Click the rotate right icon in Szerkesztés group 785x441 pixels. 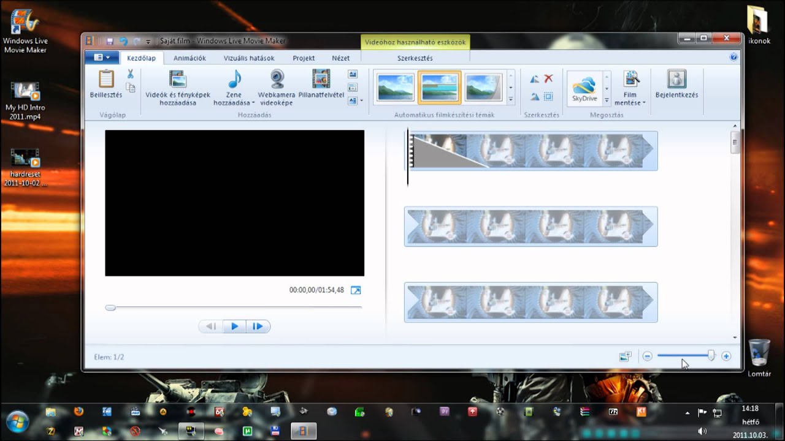point(534,97)
